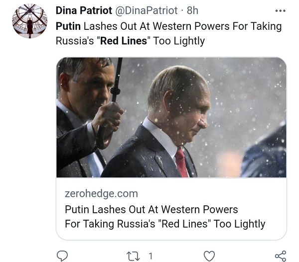Retweet this post using the retweet icon
Image resolution: width=299 pixels, height=262 pixels.
(x=133, y=256)
